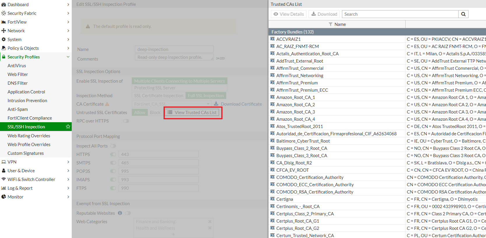Click the Reputable Websites info icon
Image resolution: width=486 pixels, height=238 pixels.
(120, 213)
